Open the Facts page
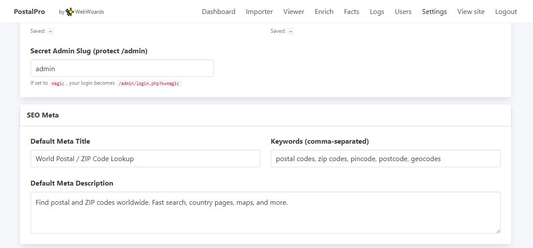The width and height of the screenshot is (533, 248). pos(351,12)
